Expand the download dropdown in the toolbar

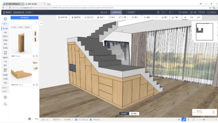click(175, 17)
